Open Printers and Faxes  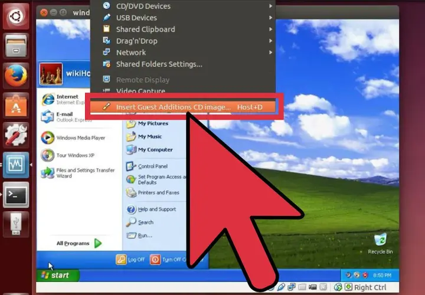point(153,192)
